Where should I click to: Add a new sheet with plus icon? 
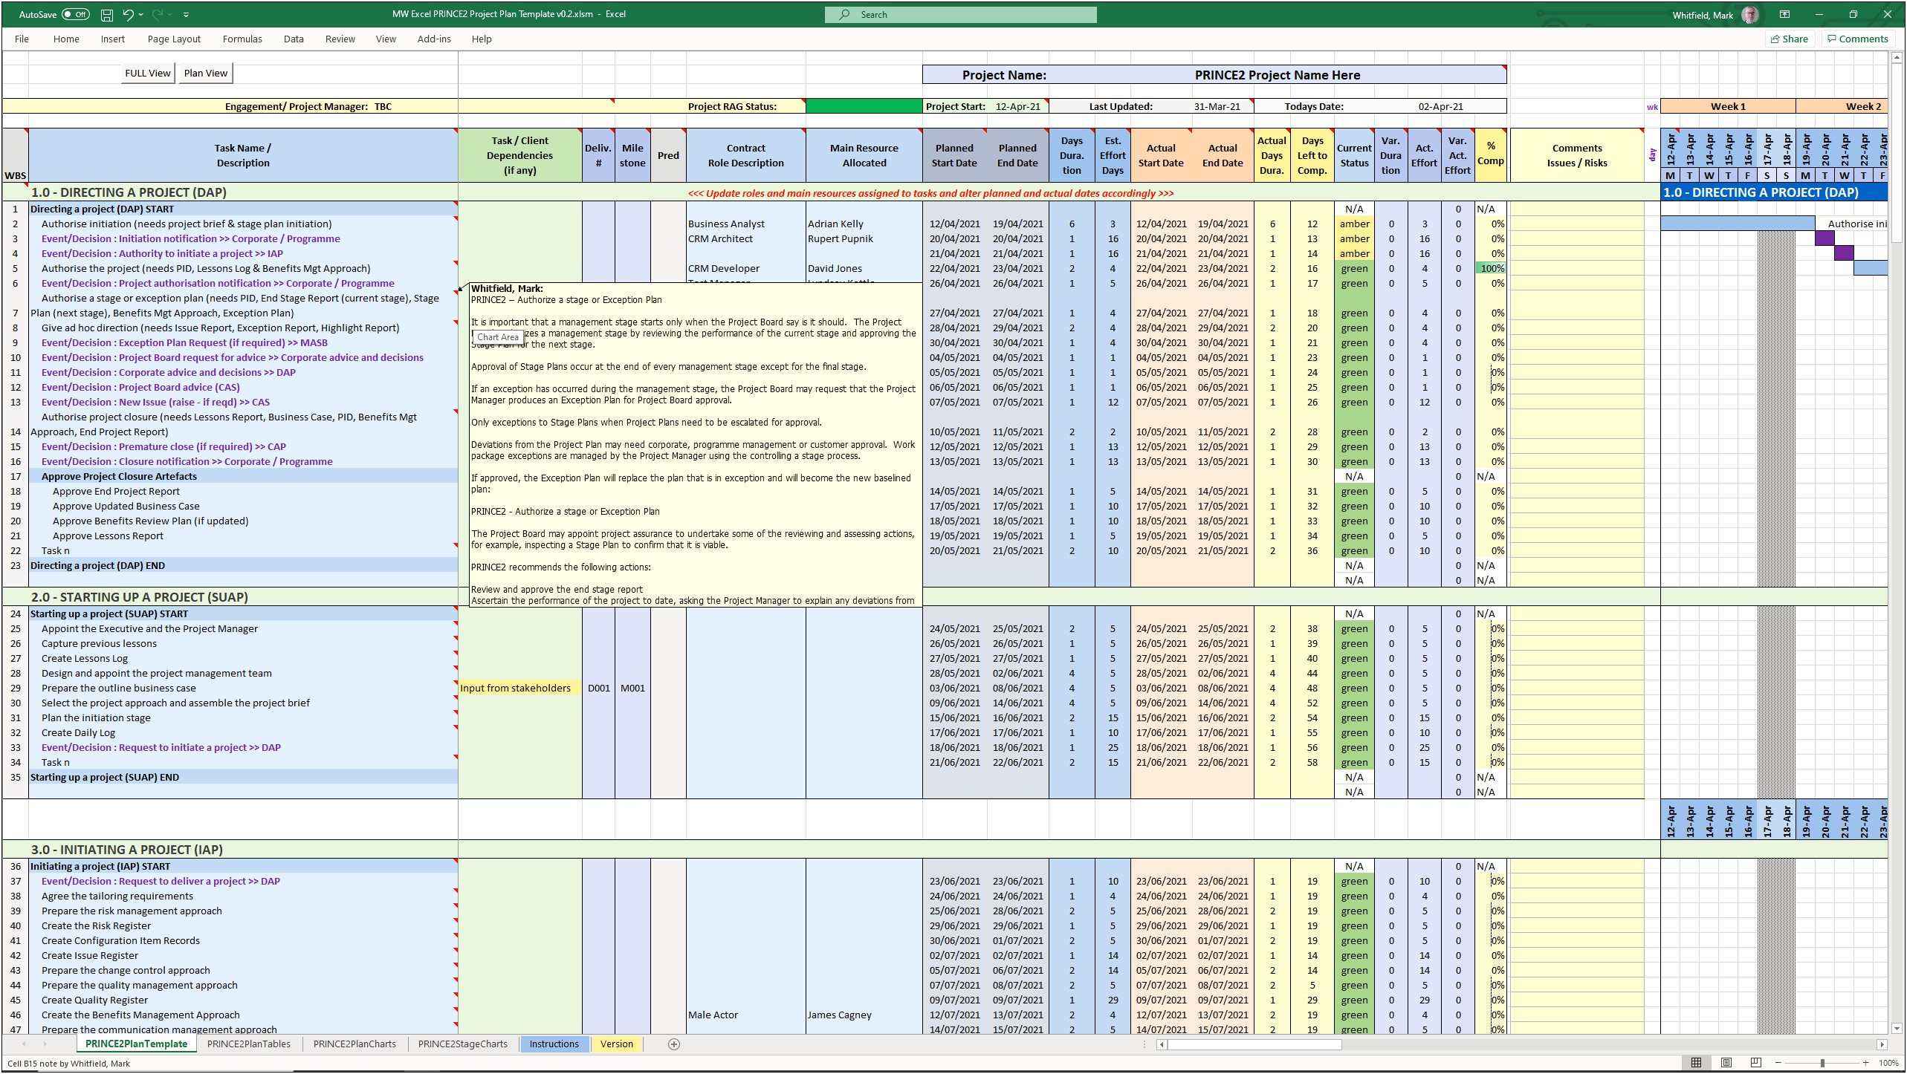point(674,1044)
